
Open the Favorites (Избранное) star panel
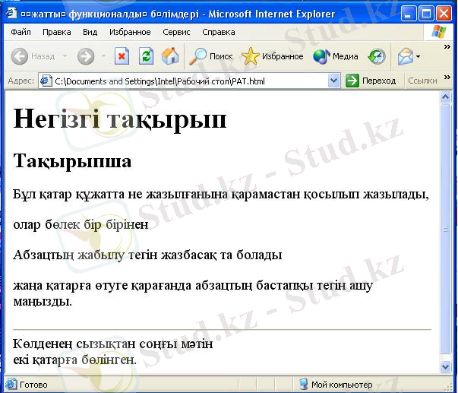pyautogui.click(x=272, y=56)
